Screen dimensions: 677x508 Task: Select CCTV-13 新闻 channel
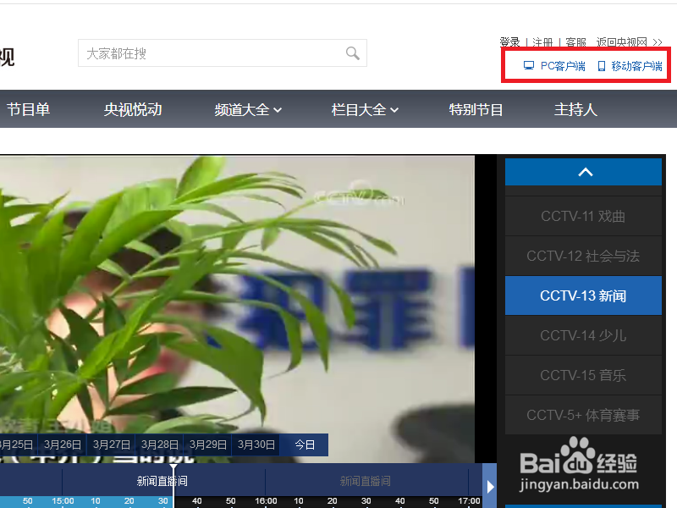583,295
